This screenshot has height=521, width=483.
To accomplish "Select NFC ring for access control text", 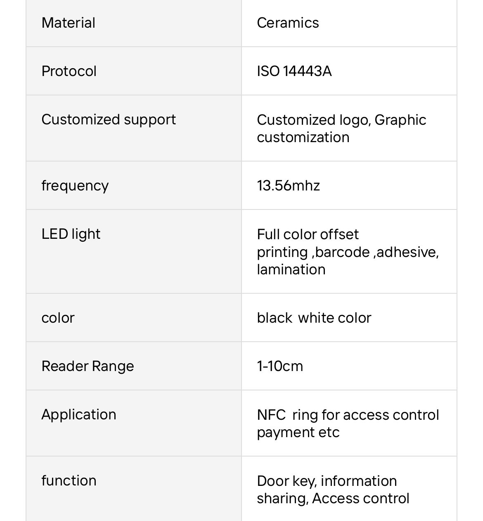I will (x=348, y=415).
